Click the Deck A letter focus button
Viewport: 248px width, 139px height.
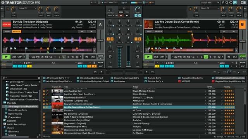(100, 25)
